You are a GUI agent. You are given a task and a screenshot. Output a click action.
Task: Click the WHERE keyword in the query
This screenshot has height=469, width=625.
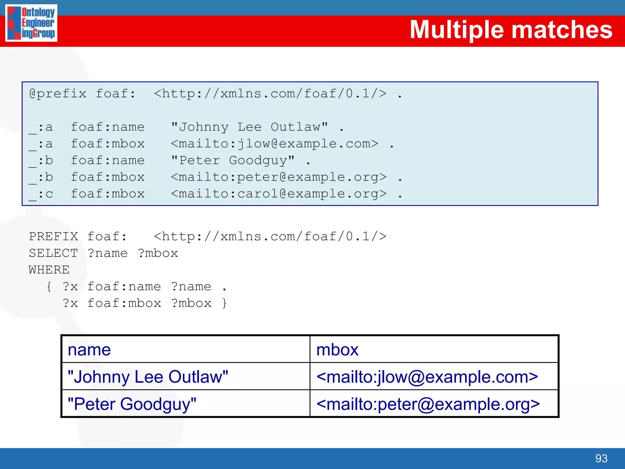[49, 270]
